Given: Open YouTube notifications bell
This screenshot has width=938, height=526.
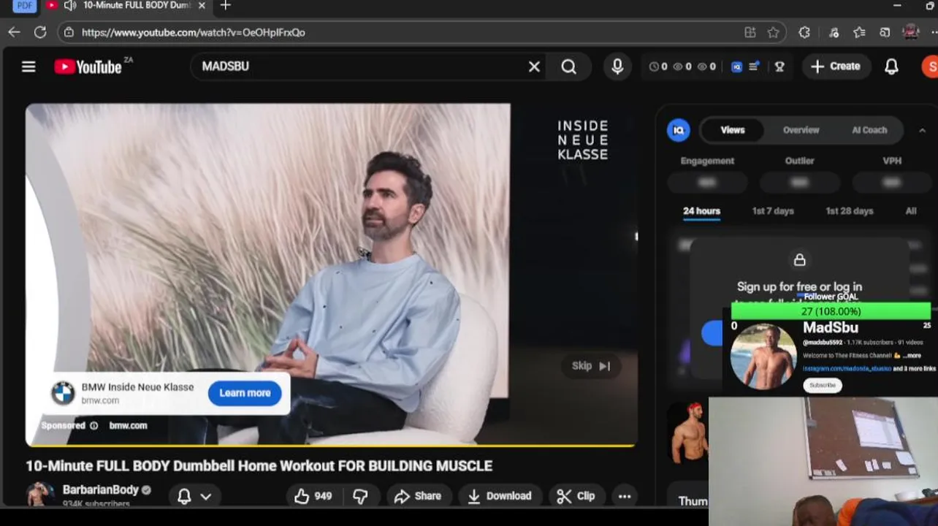Looking at the screenshot, I should click(891, 66).
